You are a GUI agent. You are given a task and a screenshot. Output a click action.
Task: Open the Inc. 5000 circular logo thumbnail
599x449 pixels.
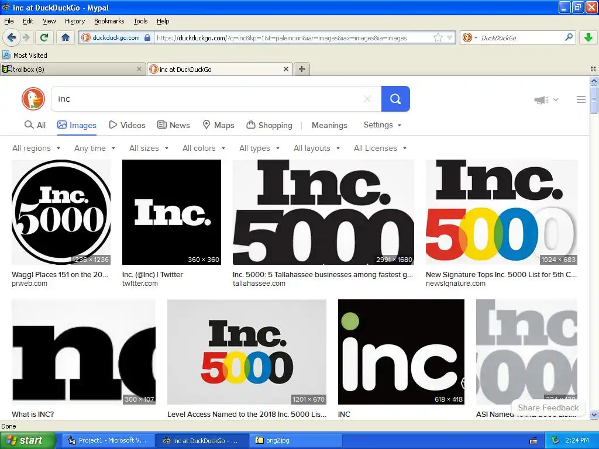pos(61,212)
